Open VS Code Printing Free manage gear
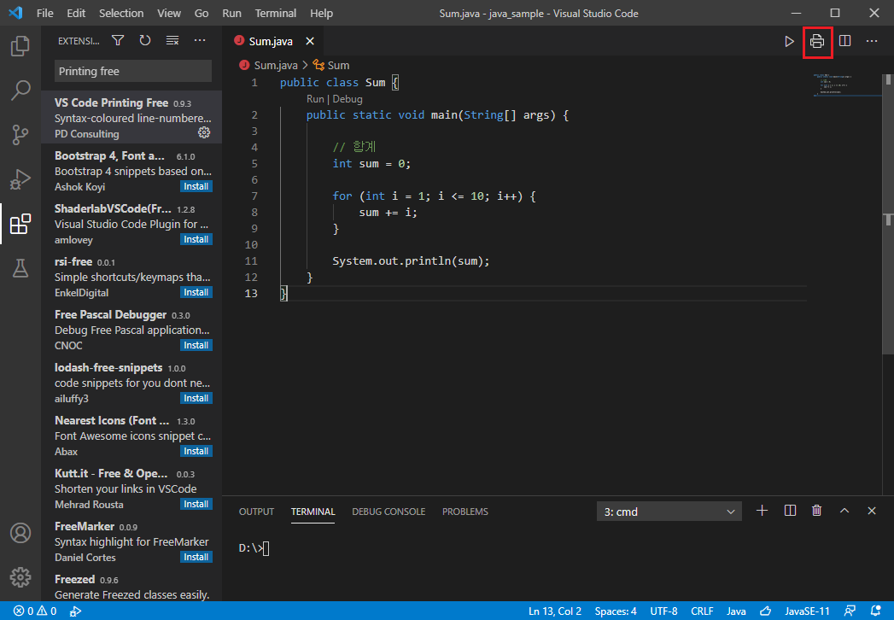Screen dimensions: 894x620 (204, 133)
